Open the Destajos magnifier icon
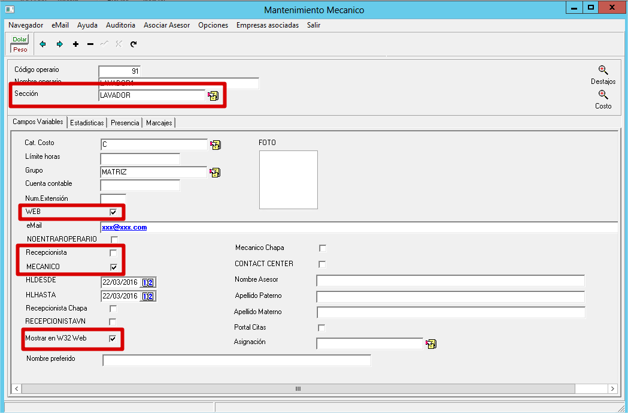The width and height of the screenshot is (628, 413). click(x=603, y=70)
